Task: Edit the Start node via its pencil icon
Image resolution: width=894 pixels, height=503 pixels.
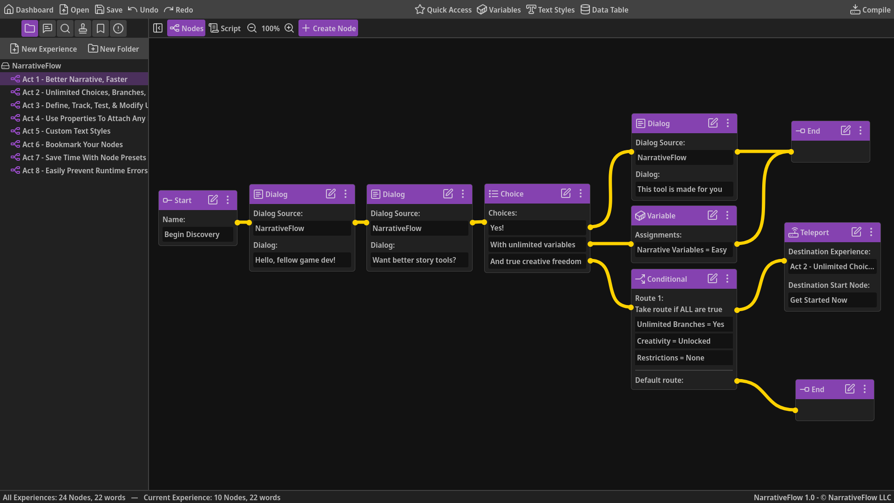Action: tap(213, 199)
